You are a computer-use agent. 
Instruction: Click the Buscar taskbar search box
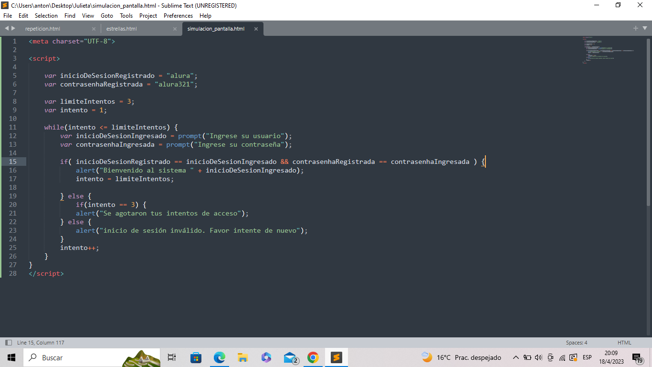(91, 357)
